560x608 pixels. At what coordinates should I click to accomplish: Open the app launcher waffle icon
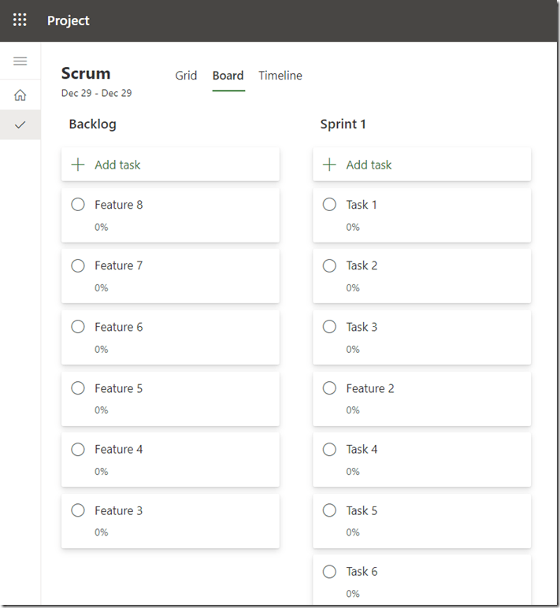pos(20,20)
